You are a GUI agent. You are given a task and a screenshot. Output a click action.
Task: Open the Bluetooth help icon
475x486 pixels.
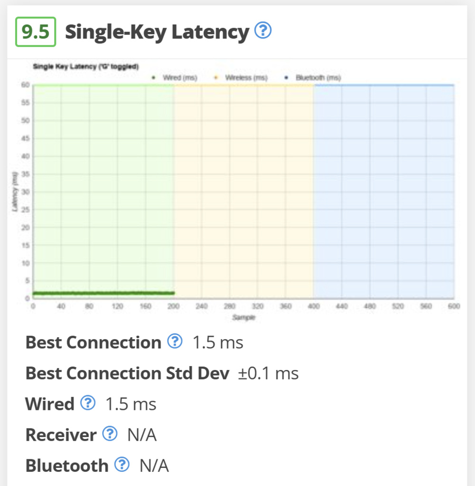click(123, 465)
